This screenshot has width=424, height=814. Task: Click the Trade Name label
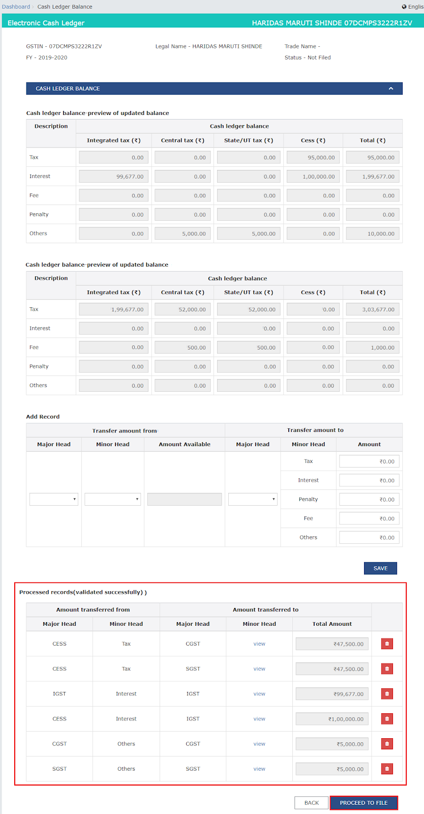[302, 46]
